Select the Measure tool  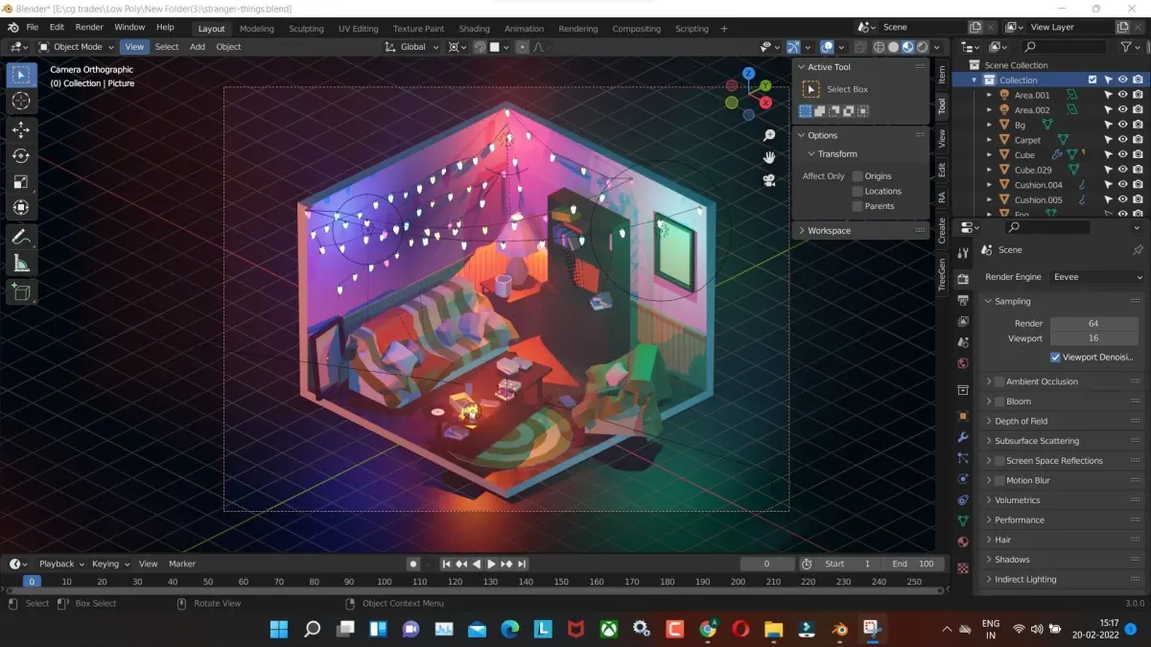pos(21,264)
